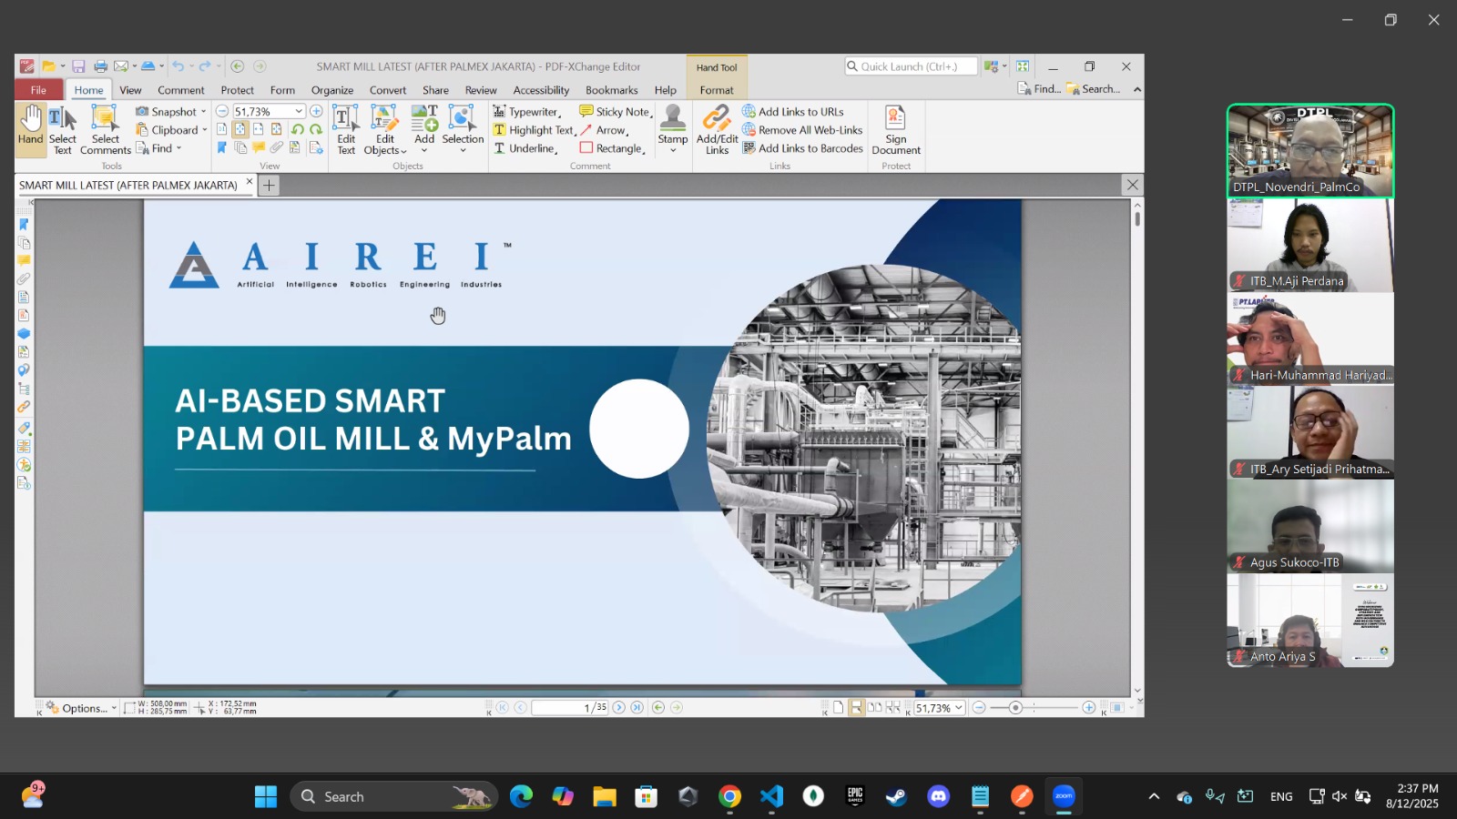Jump to first page in bottom navigation

coord(502,707)
